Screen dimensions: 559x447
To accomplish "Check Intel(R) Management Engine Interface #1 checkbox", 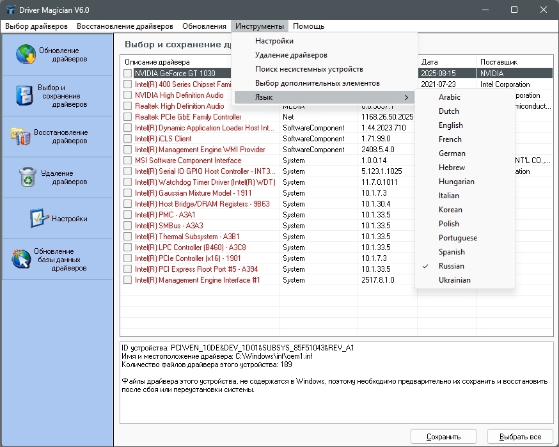I will (128, 280).
